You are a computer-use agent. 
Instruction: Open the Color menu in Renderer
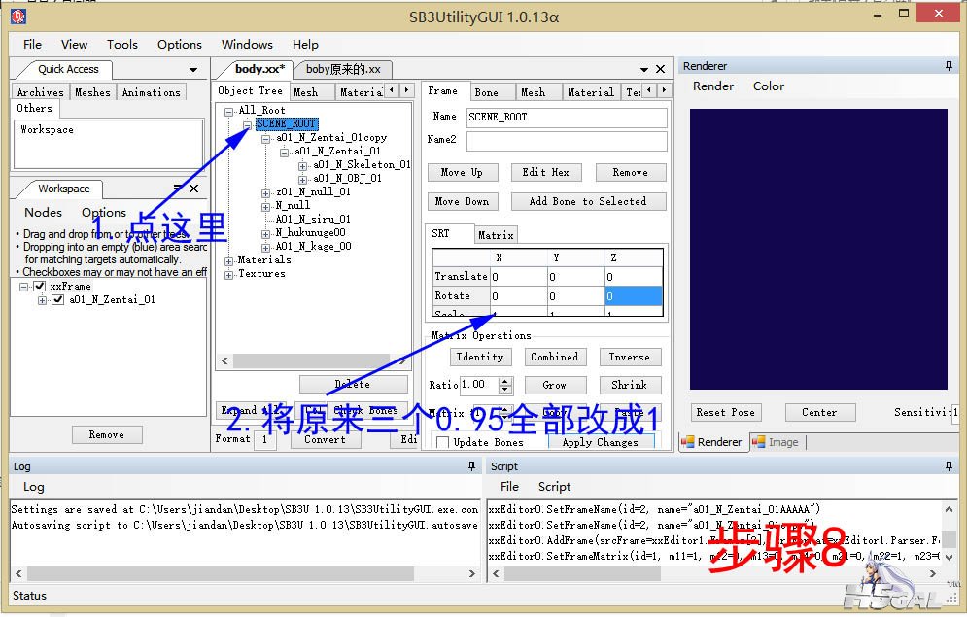tap(769, 86)
